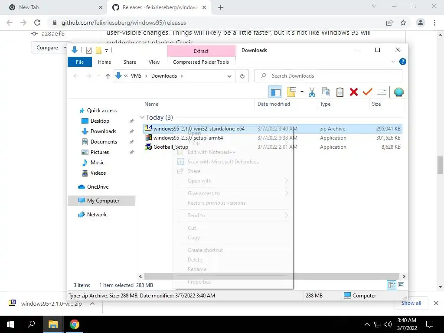Select My Computer in the navigation pane
This screenshot has width=444, height=333.
[x=103, y=201]
